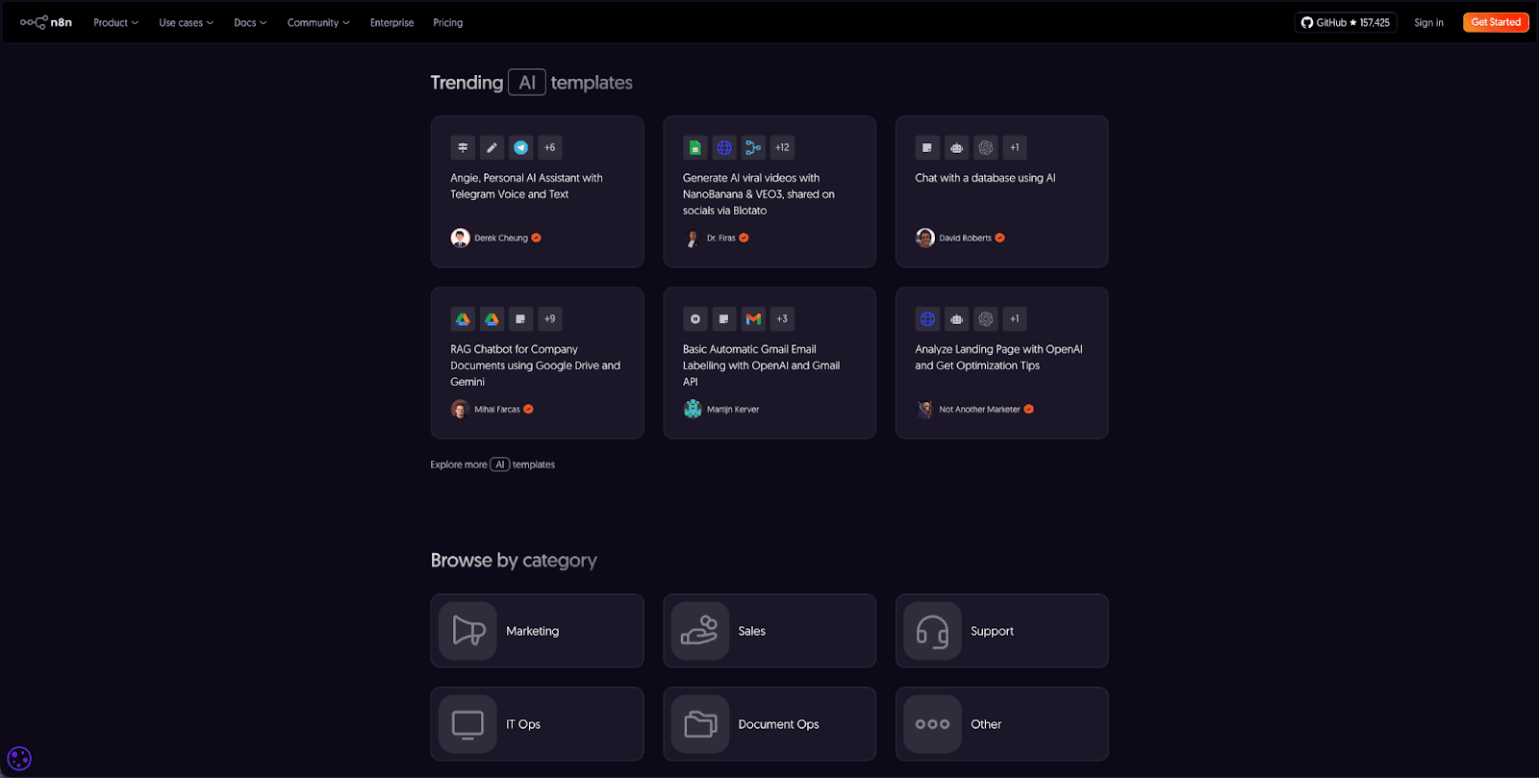
Task: Open cookie settings icon at bottom-left corner
Action: (x=19, y=759)
